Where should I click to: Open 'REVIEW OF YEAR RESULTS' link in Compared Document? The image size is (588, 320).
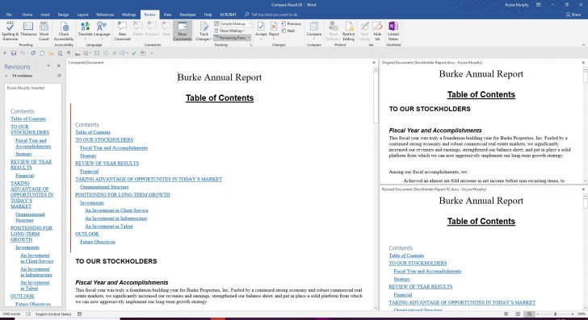coord(107,164)
